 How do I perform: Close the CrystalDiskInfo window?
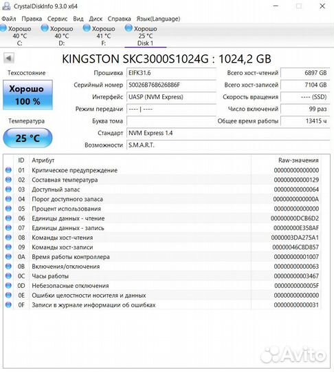(x=322, y=6)
